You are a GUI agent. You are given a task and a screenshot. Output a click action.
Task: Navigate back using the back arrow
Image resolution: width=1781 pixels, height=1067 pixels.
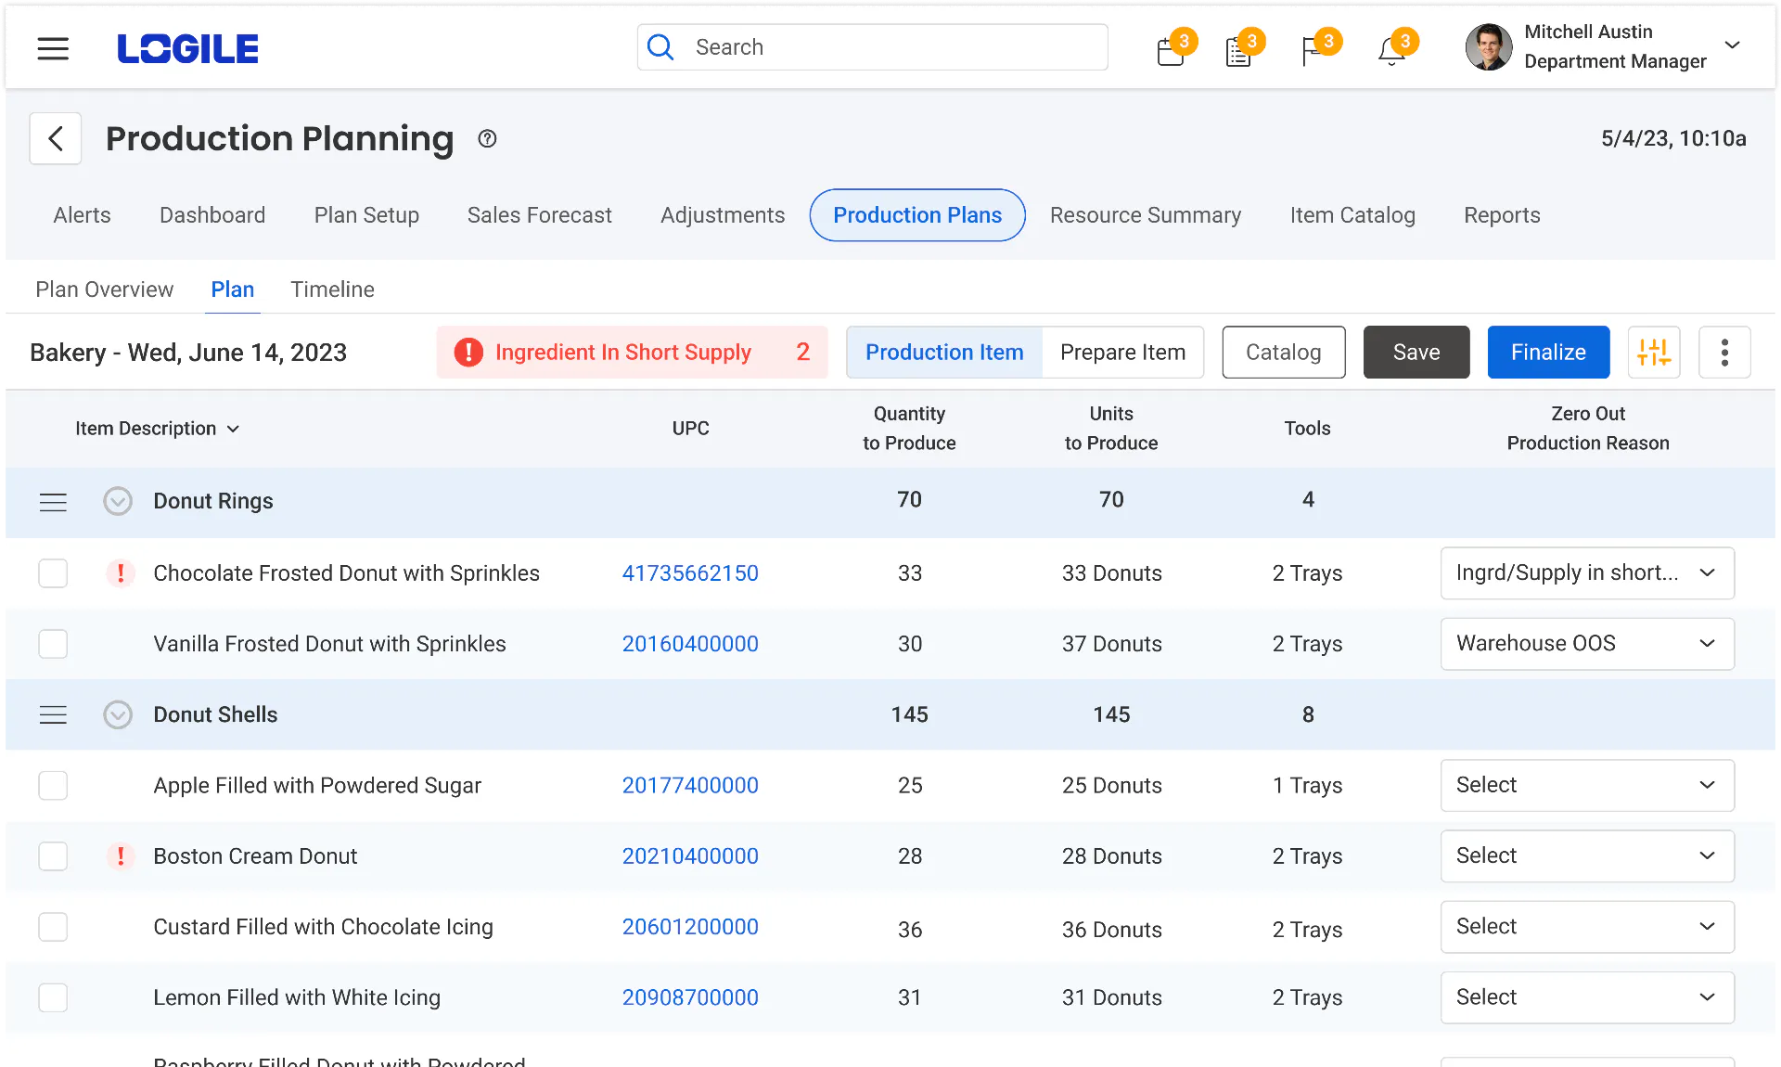[x=55, y=138]
